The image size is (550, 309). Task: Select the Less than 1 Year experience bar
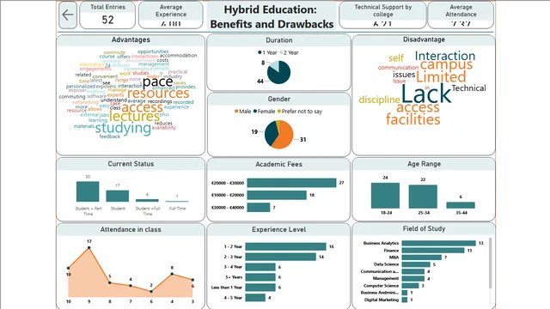coord(260,288)
